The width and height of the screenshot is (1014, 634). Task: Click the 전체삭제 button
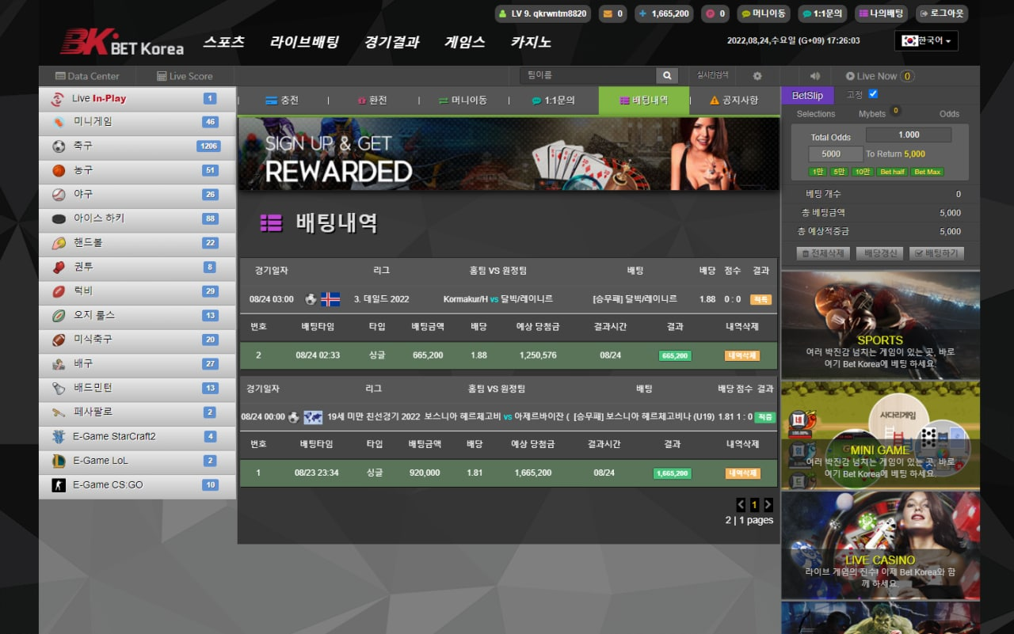point(823,253)
